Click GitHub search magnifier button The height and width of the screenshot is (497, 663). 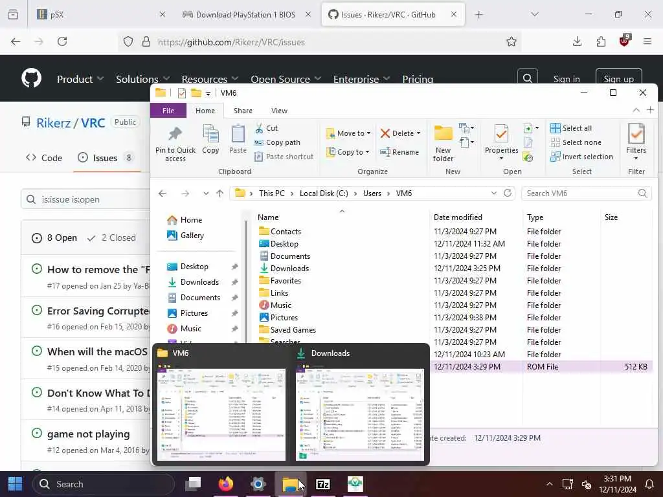tap(527, 78)
